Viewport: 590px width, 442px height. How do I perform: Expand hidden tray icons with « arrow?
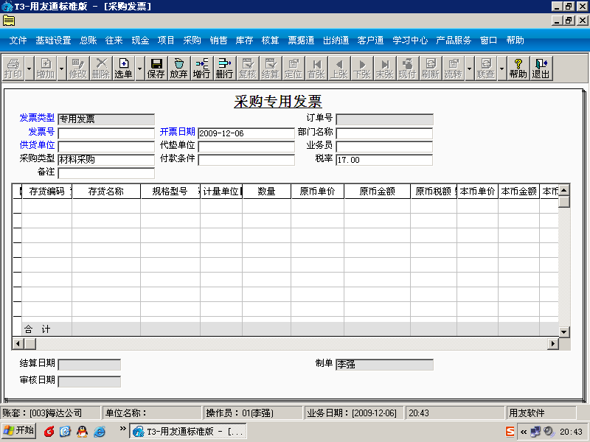(524, 432)
